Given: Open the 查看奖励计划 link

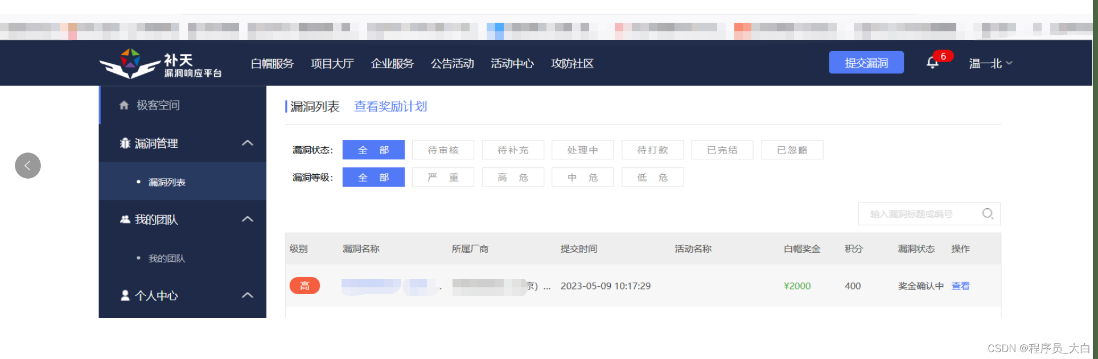Looking at the screenshot, I should point(390,107).
